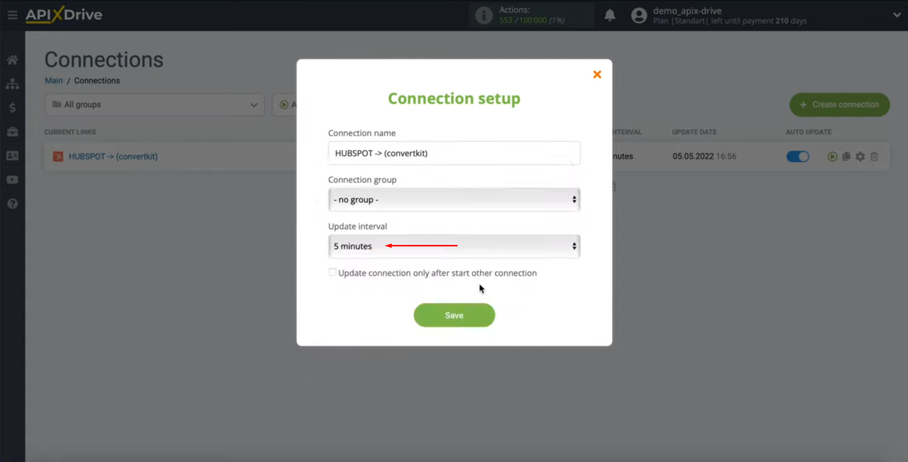Open the YouTube channel from the sidebar
Viewport: 908px width, 462px height.
tap(12, 180)
